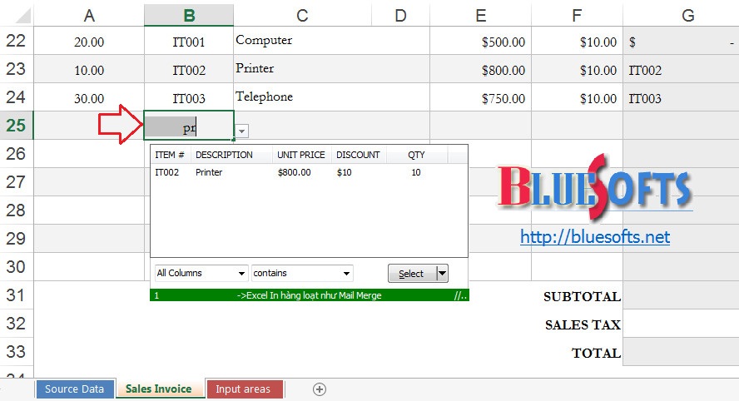The width and height of the screenshot is (739, 401).
Task: Add a new sheet with plus icon
Action: (319, 389)
